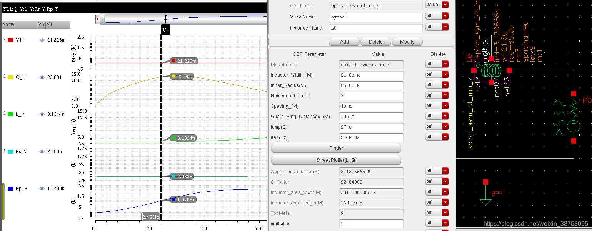Click the green L_Y marker dot at 3.1314n

174,138
